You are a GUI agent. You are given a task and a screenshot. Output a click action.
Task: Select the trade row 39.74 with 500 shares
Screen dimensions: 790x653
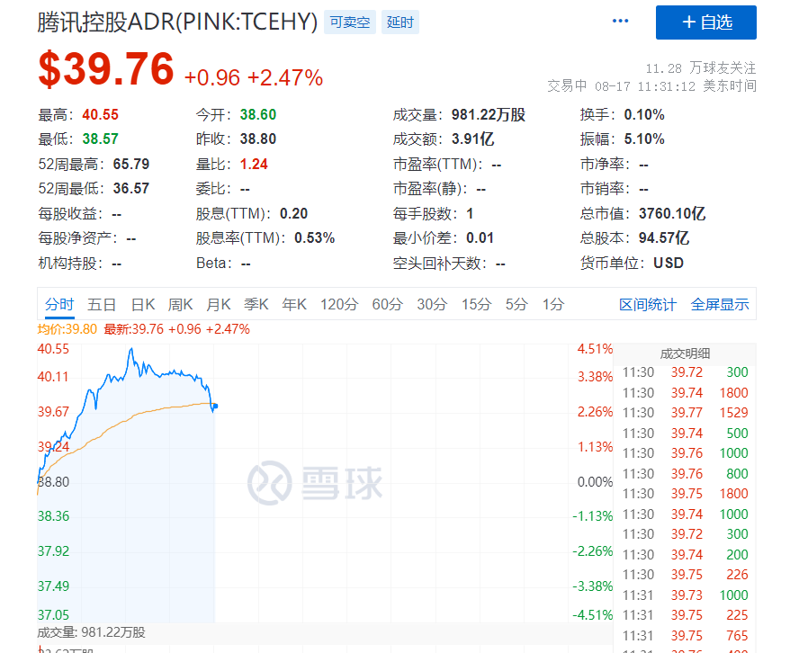[685, 434]
